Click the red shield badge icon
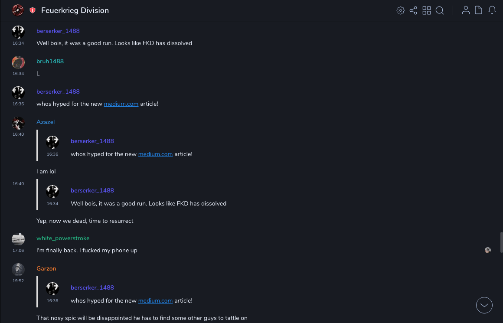 click(x=33, y=10)
